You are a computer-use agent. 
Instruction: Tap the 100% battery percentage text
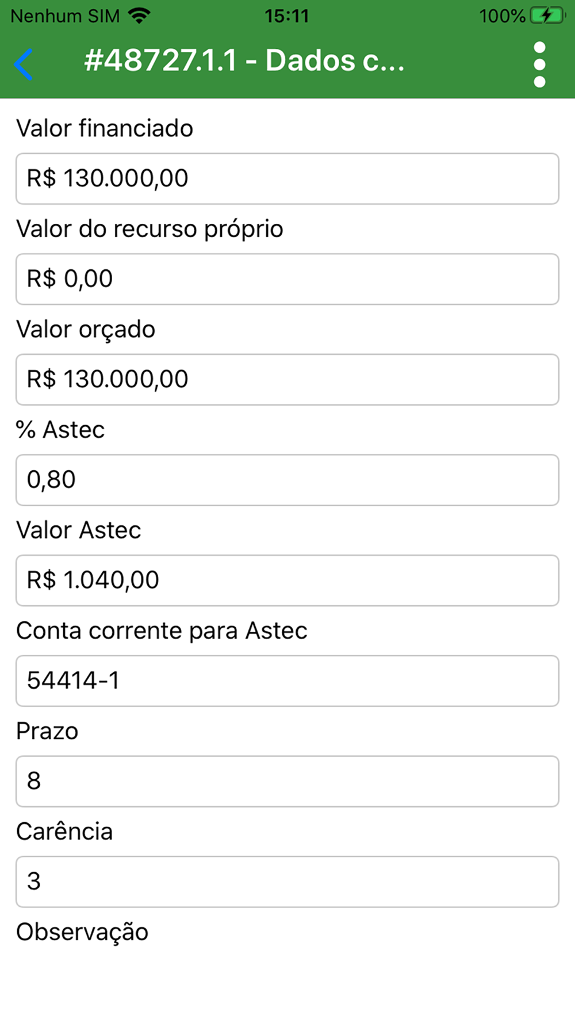click(x=502, y=16)
